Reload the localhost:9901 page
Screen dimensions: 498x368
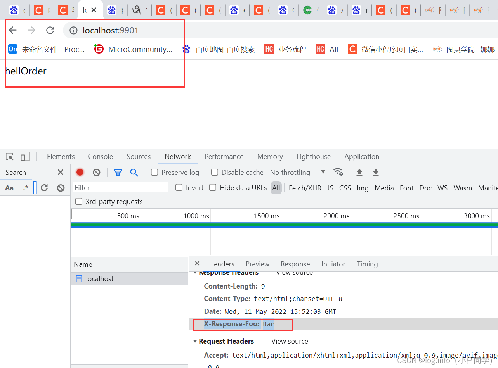(x=50, y=30)
